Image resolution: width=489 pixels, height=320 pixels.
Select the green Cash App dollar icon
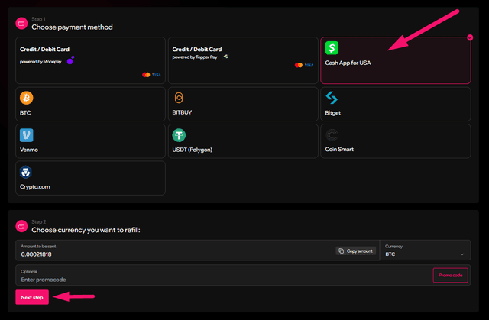pyautogui.click(x=332, y=48)
